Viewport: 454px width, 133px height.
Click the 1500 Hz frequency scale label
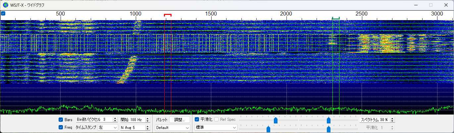pos(211,14)
